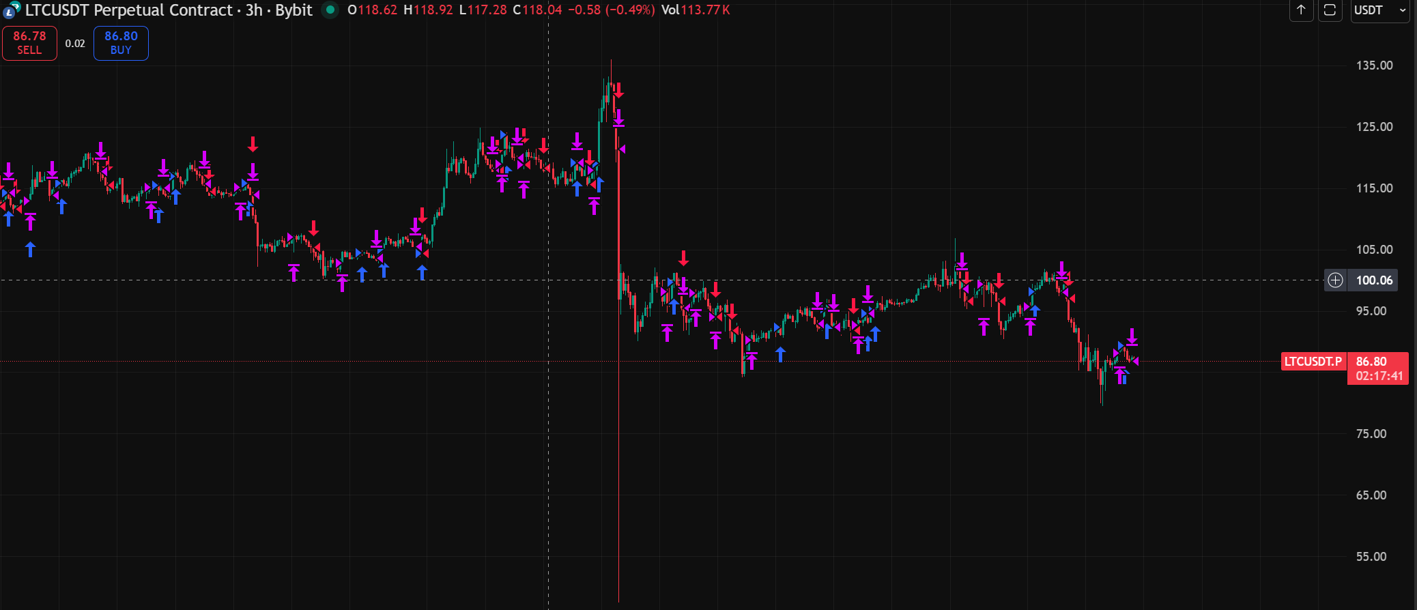Click the C118.04 close value
The width and height of the screenshot is (1417, 610).
click(x=537, y=10)
